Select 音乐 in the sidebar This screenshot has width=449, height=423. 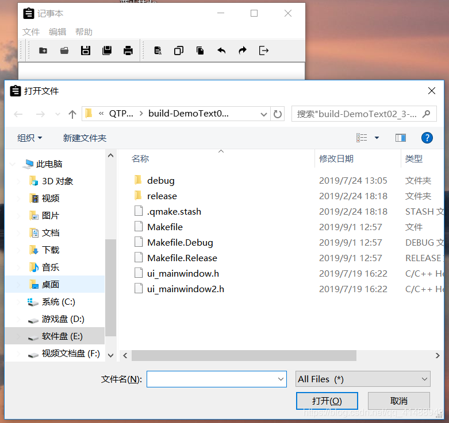pos(51,267)
